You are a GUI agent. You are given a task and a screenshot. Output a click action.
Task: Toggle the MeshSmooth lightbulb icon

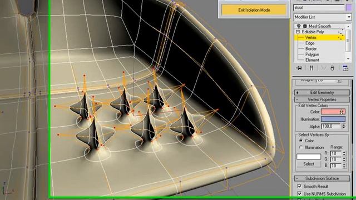299,26
